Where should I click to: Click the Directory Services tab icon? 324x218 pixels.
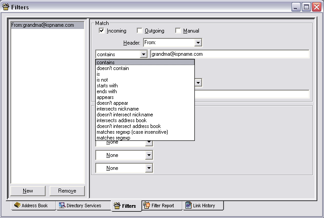pos(62,206)
